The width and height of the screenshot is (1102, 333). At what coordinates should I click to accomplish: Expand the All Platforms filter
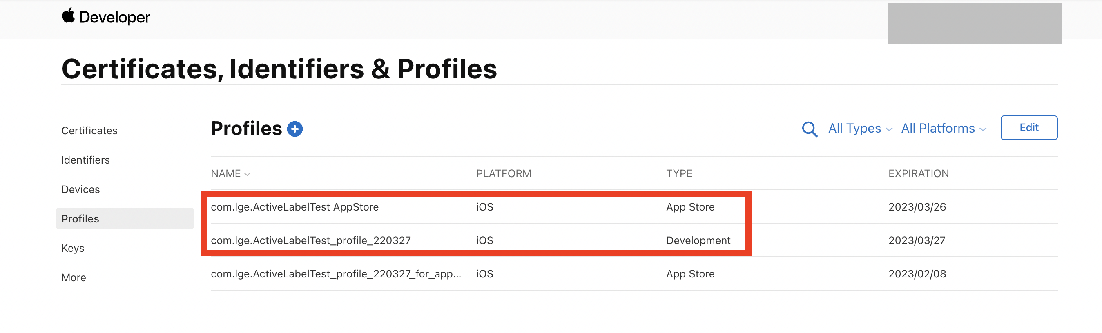coord(943,128)
